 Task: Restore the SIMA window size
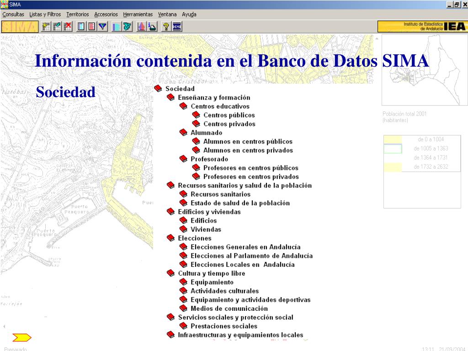click(x=457, y=4)
